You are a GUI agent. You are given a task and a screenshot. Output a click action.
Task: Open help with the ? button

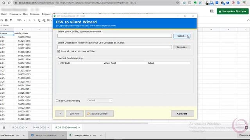point(60,114)
